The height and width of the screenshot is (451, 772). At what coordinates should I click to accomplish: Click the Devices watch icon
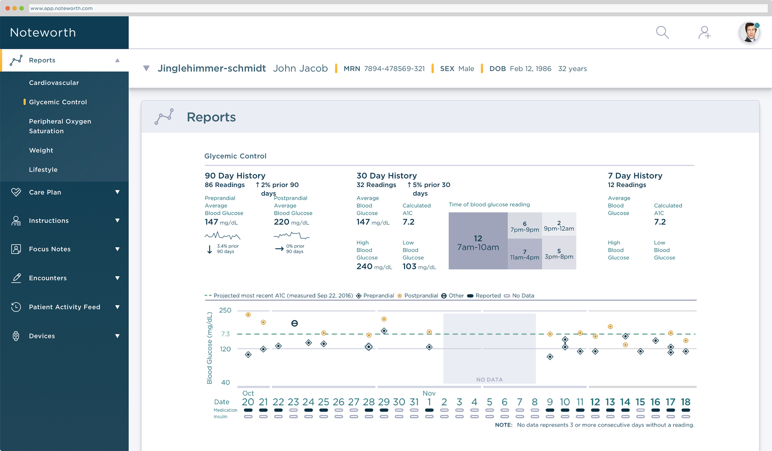coord(16,336)
